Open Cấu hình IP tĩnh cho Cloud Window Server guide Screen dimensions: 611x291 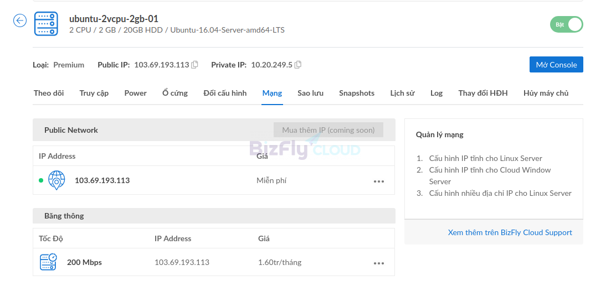(x=490, y=176)
